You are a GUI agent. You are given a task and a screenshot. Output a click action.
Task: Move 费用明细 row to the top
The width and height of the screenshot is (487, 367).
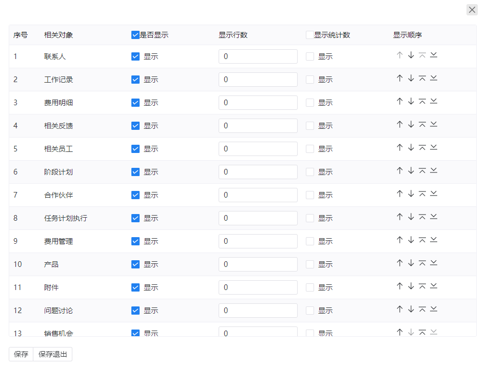422,101
